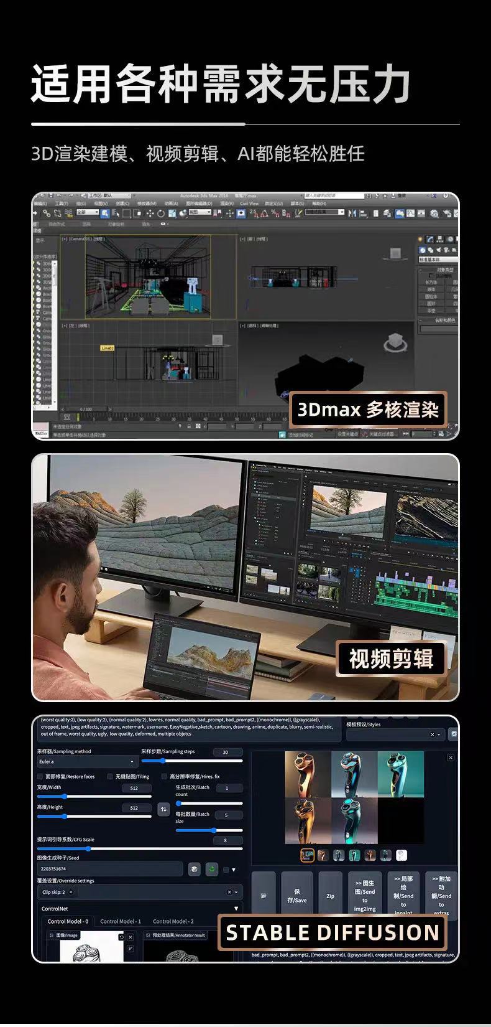The height and width of the screenshot is (1027, 491).
Task: Click the green recycle seed icon
Action: (212, 870)
